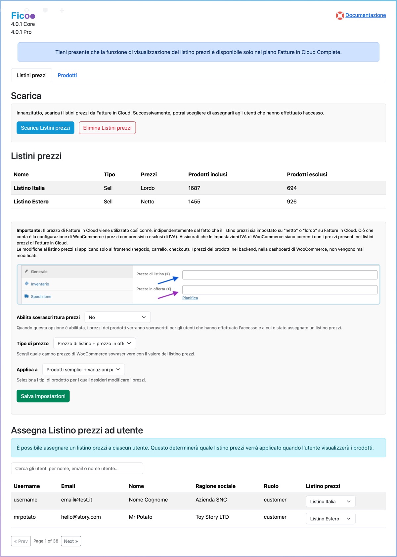Click the Elimina Listini prezzi button
397x557 pixels.
pyautogui.click(x=107, y=128)
